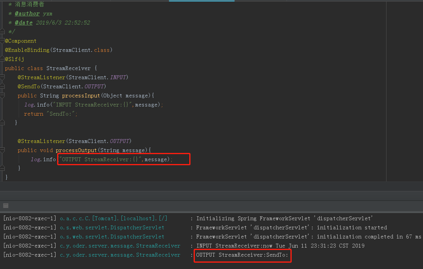Click the small console layout icon above the log output
This screenshot has width=423, height=269.
pyautogui.click(x=6, y=206)
